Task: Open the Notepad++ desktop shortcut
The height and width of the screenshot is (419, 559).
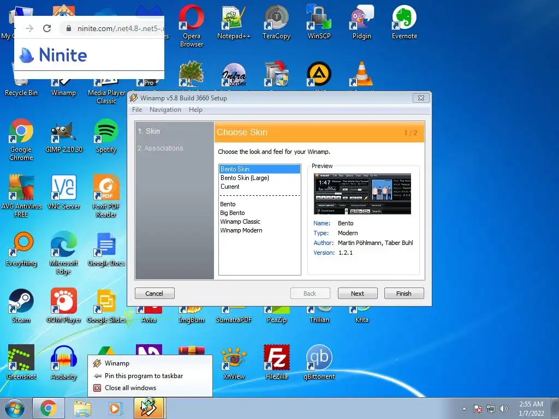Action: coord(234,22)
